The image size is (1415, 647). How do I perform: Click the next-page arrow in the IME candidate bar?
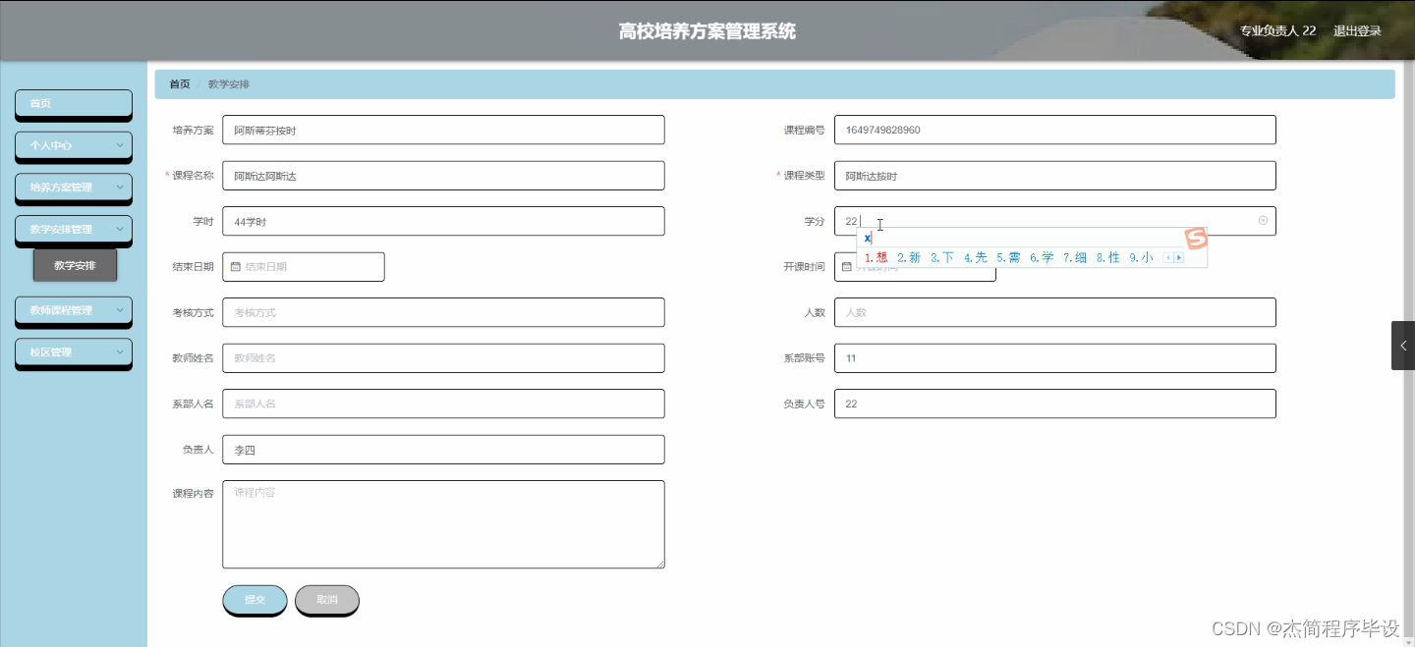click(1179, 257)
